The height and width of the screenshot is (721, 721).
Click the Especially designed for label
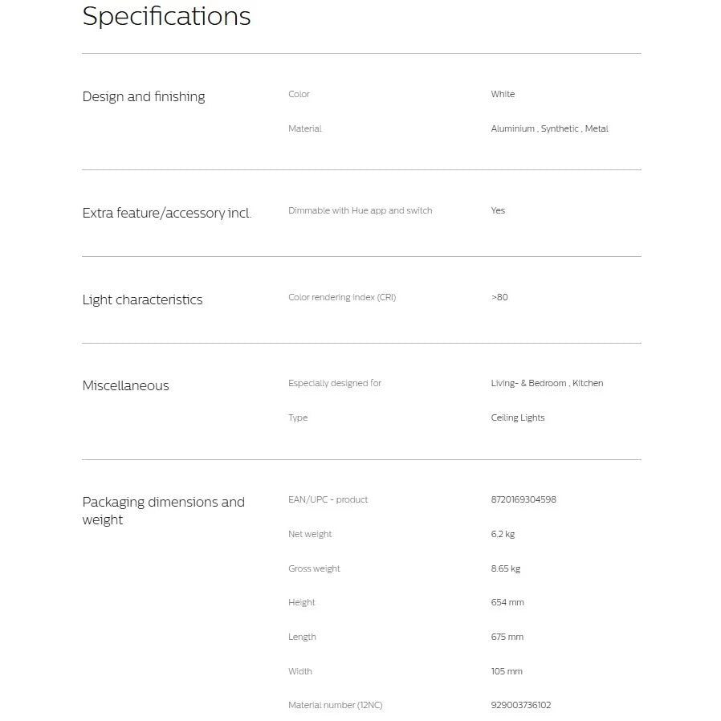[334, 383]
